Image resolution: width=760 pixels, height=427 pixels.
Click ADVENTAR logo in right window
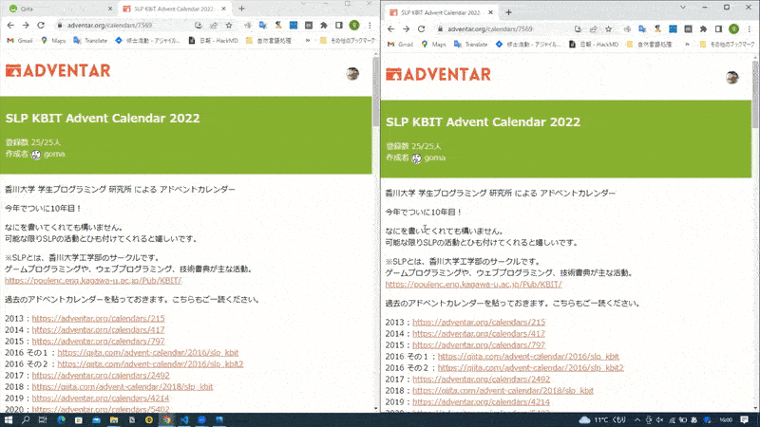coord(438,75)
